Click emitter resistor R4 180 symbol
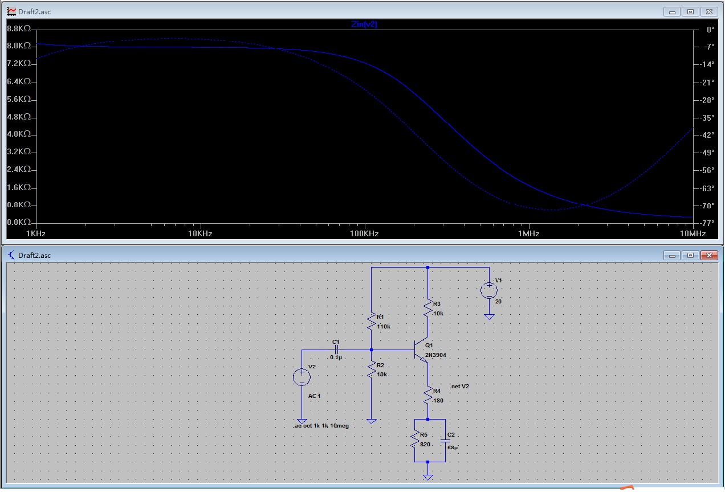Viewport: 725px width, 493px height. [426, 396]
